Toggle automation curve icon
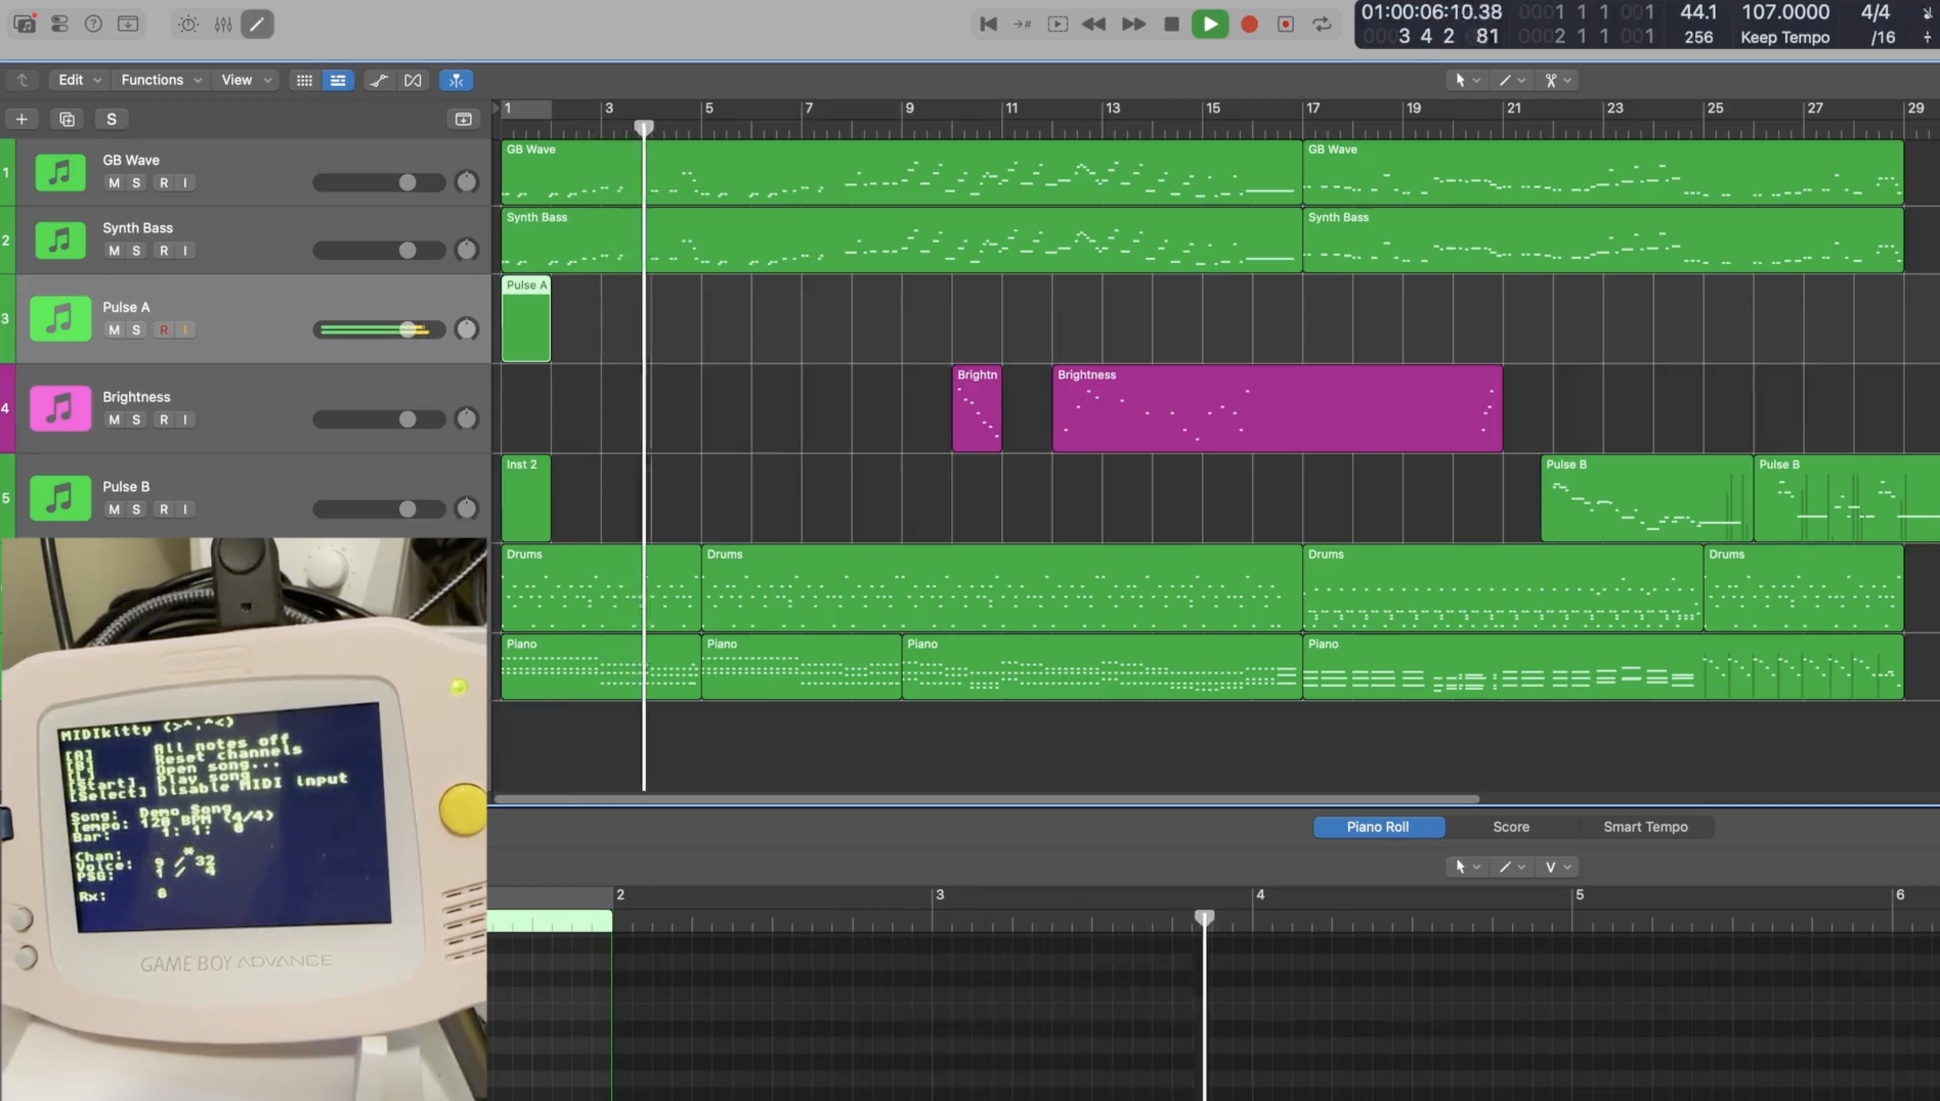This screenshot has height=1101, width=1940. [x=379, y=80]
